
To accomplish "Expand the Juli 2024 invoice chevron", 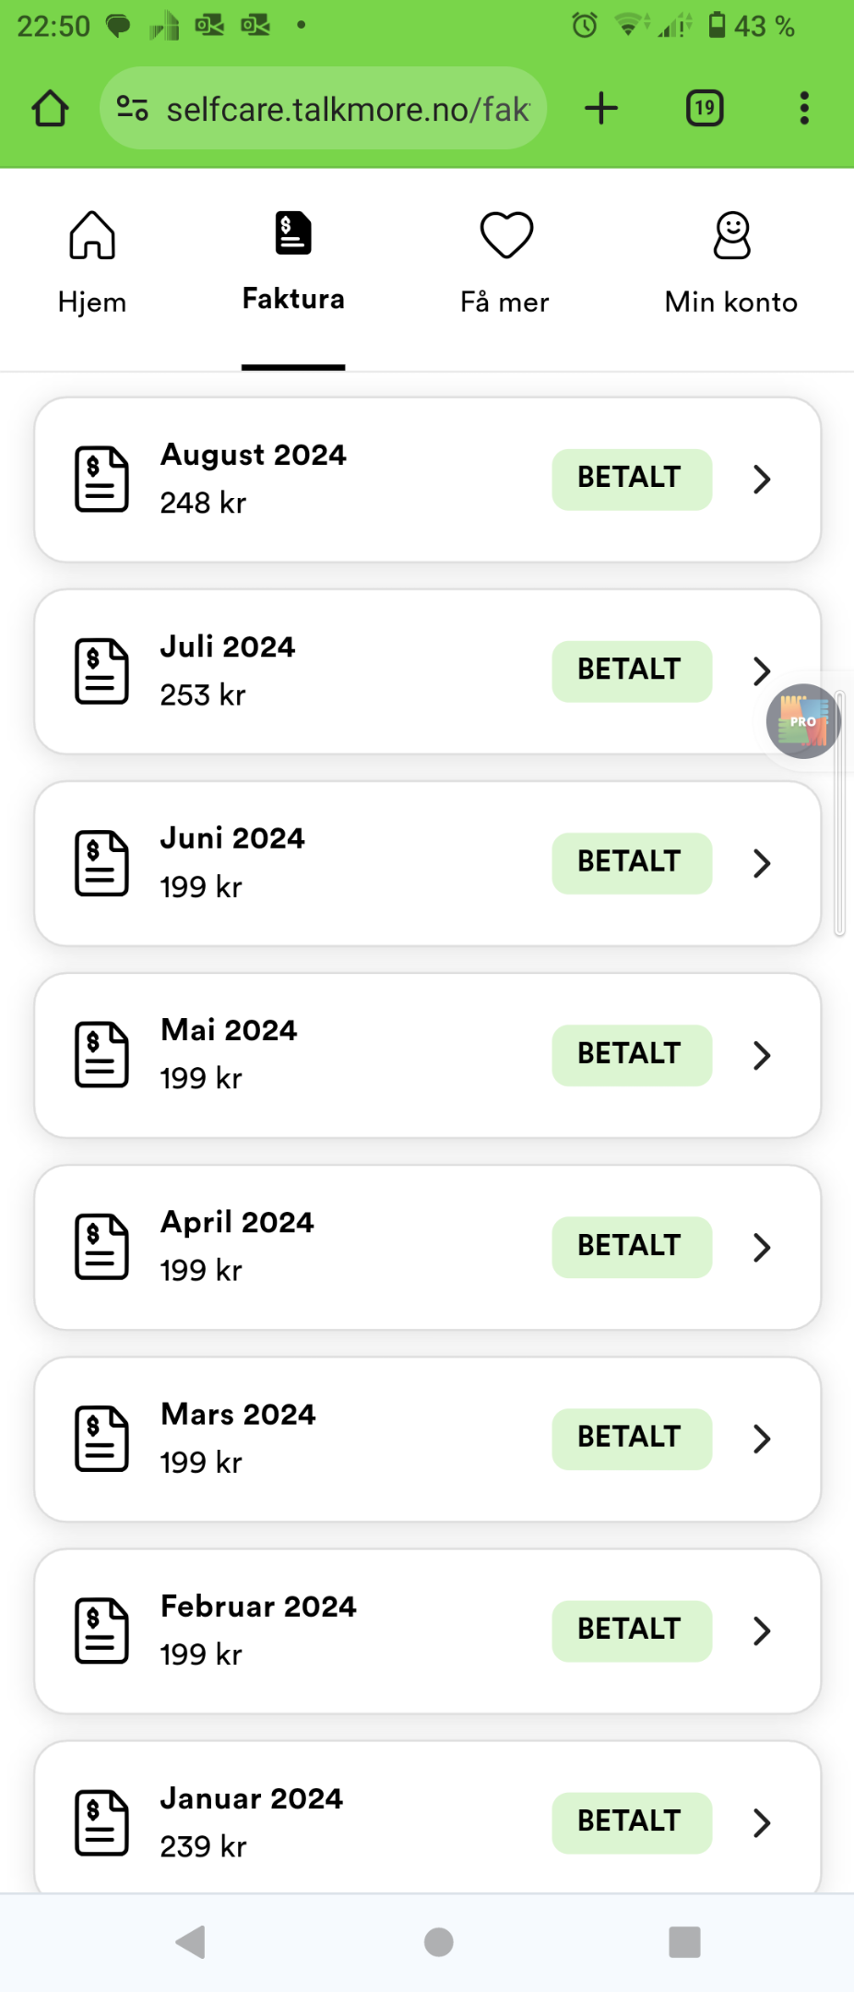I will [762, 671].
